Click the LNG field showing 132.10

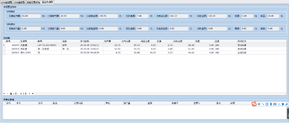[x=179, y=16]
